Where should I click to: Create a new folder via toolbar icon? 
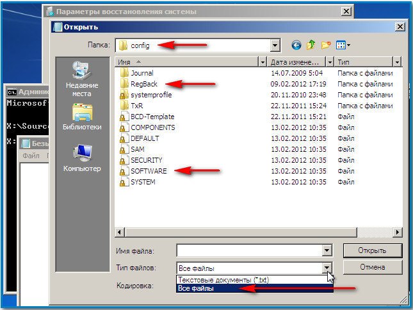click(x=326, y=45)
